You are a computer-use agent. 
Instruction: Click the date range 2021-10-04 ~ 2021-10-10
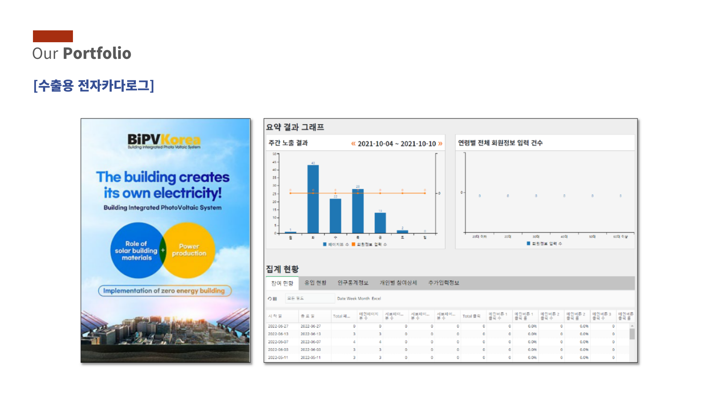(x=397, y=144)
